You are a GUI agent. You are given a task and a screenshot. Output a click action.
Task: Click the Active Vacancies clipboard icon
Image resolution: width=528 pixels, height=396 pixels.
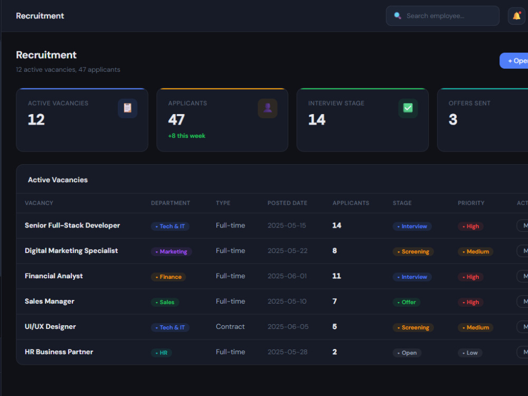[128, 108]
